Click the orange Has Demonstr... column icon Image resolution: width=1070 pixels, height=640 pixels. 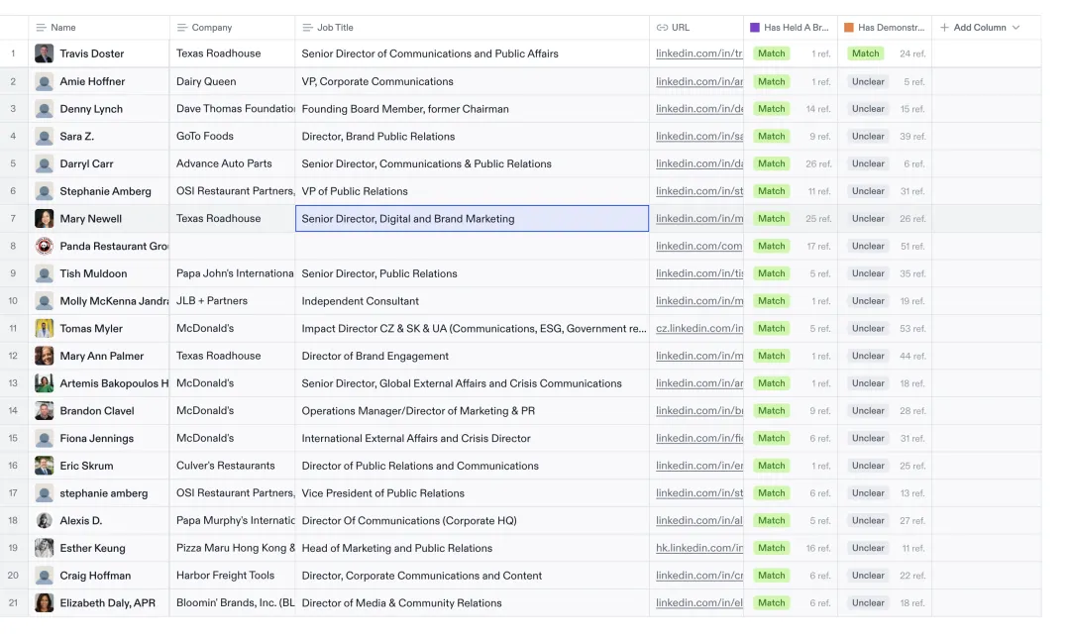pos(849,28)
